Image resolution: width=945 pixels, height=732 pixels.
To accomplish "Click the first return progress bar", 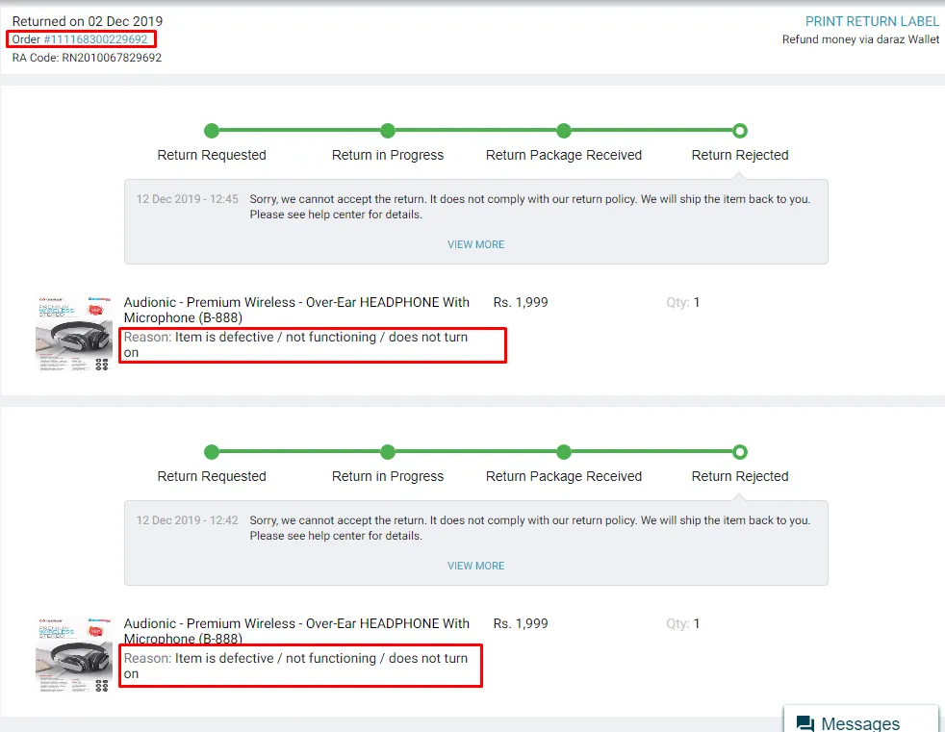I will pyautogui.click(x=475, y=131).
